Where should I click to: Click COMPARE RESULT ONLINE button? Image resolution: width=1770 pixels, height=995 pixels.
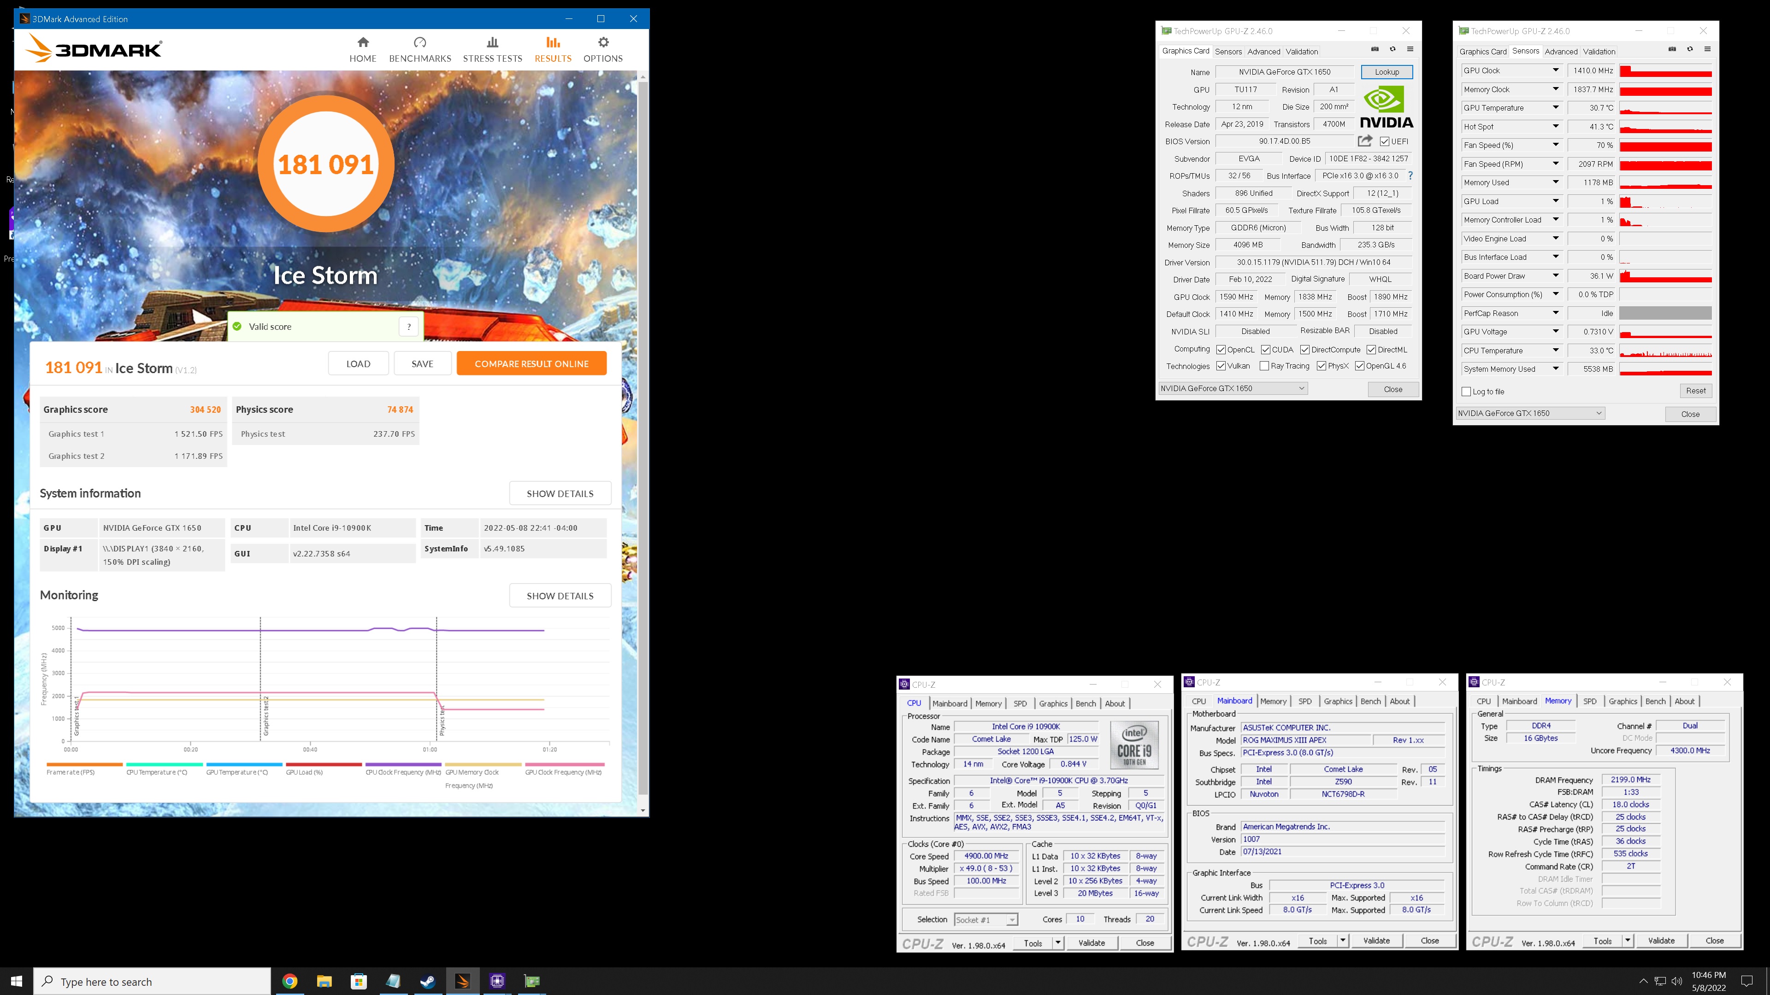[531, 364]
